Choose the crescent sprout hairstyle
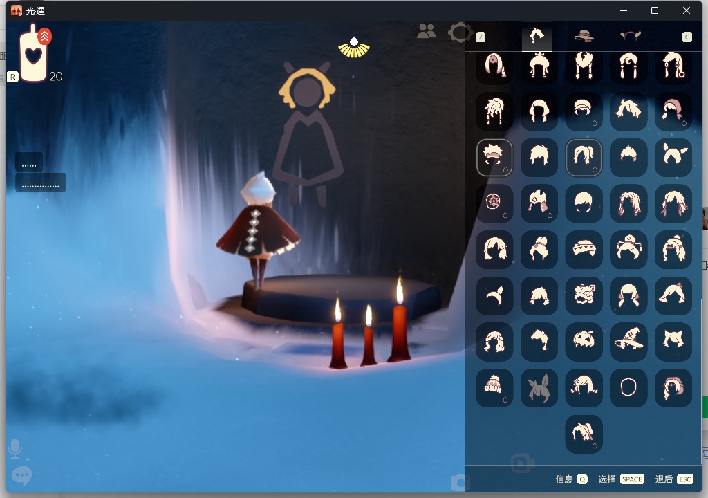Image resolution: width=708 pixels, height=498 pixels. coord(494,295)
